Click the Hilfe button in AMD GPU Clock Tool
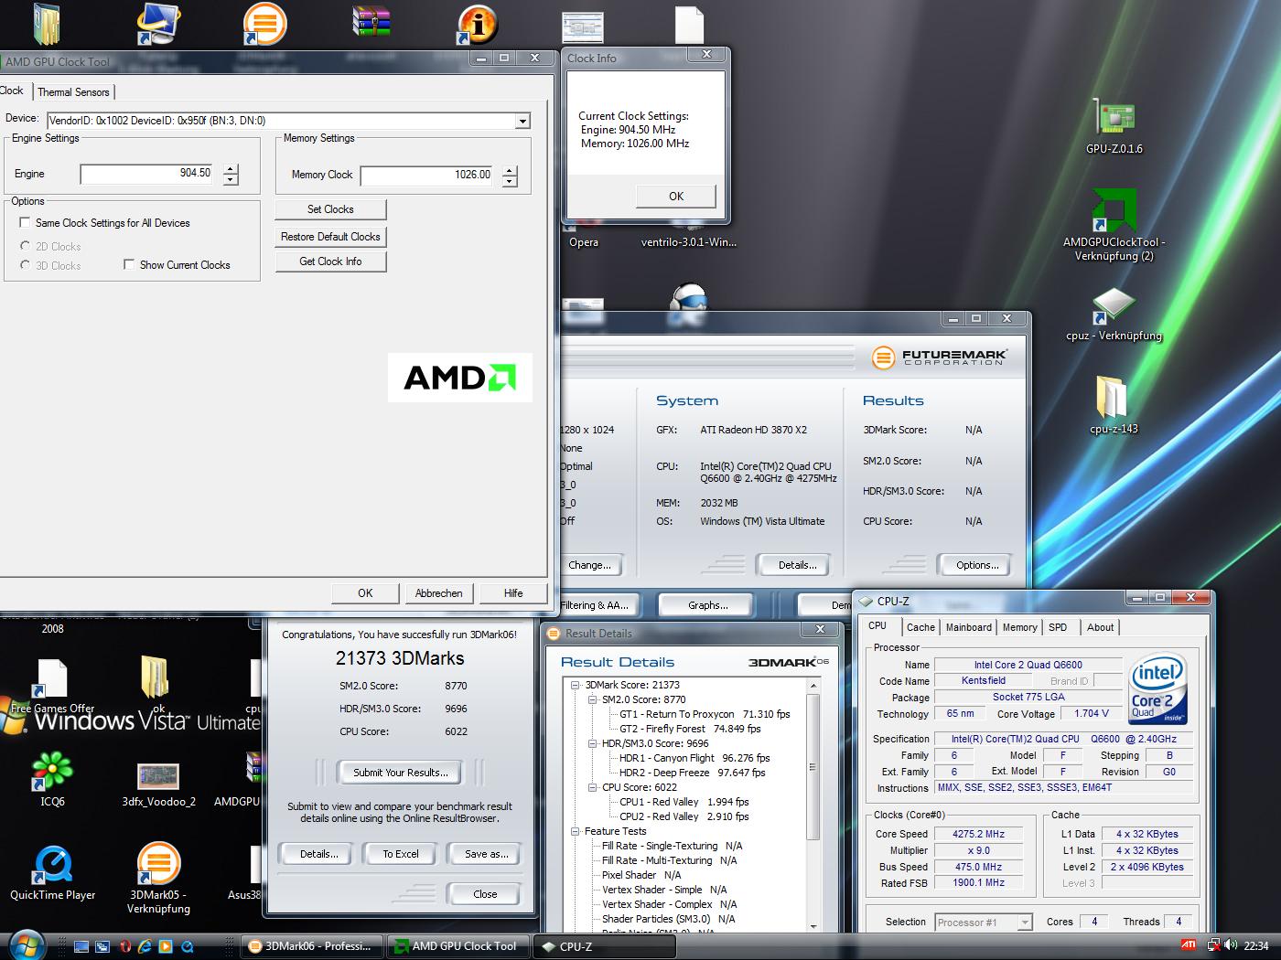Viewport: 1281px width, 960px height. tap(513, 593)
